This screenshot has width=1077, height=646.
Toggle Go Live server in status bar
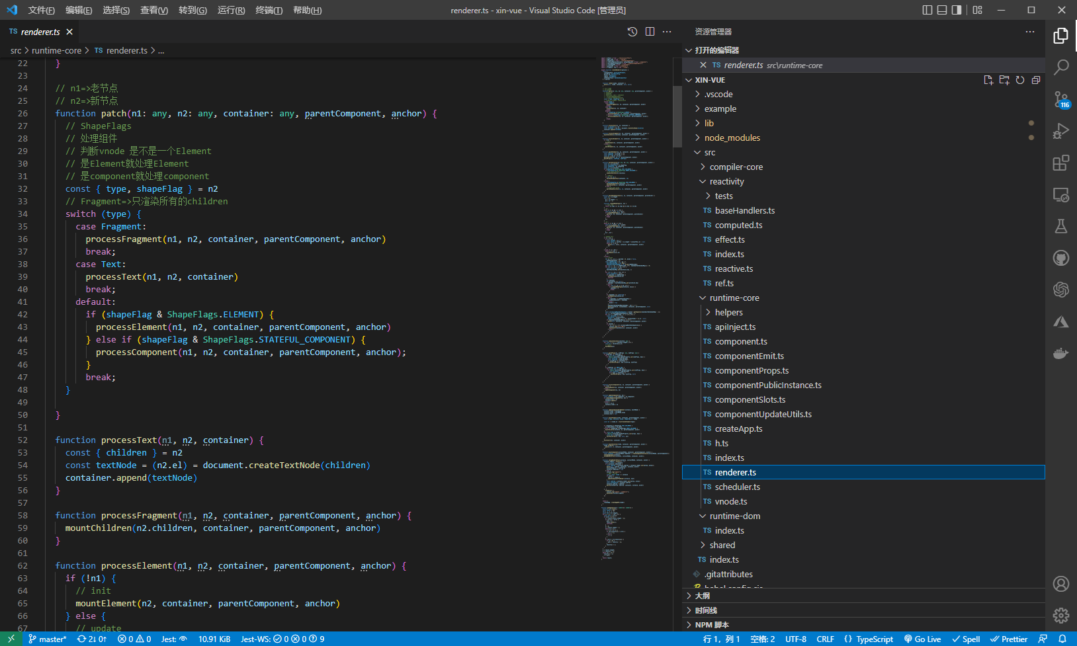[x=922, y=639]
